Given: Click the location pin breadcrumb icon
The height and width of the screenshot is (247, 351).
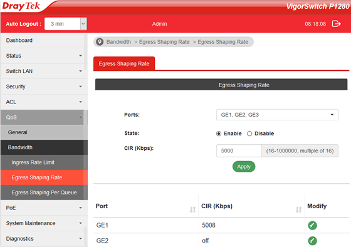Looking at the screenshot, I should coord(100,42).
